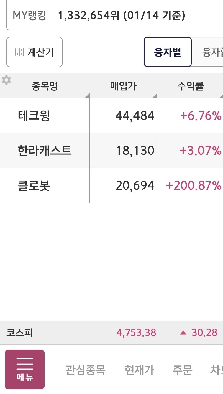Select the 융자별 toggle option
The image size is (223, 394).
tap(168, 52)
